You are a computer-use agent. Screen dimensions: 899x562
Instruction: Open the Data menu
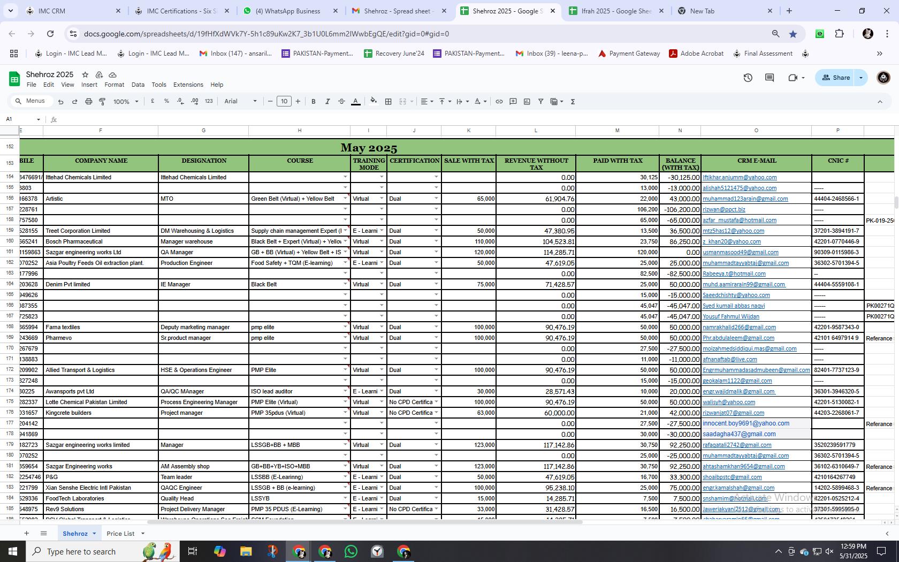[x=138, y=85]
